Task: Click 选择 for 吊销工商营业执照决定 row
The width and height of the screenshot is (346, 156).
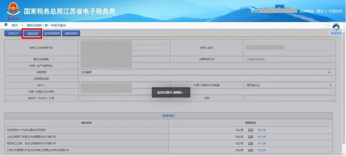Action: tap(251, 150)
